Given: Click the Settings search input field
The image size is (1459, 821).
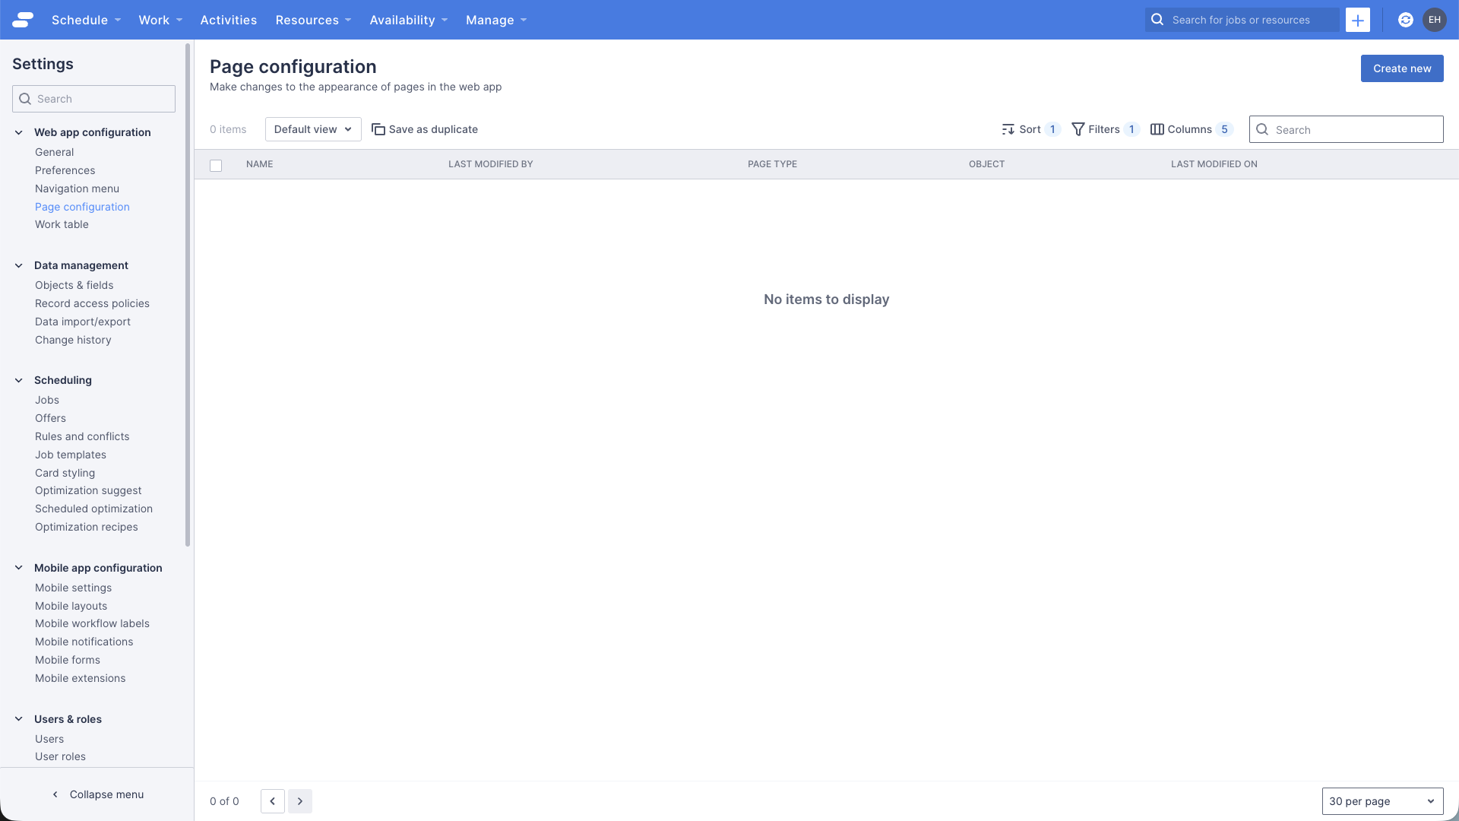Looking at the screenshot, I should pos(93,98).
